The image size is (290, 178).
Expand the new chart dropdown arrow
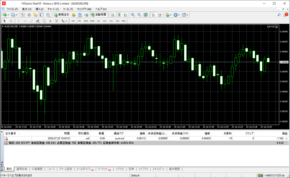(8, 15)
